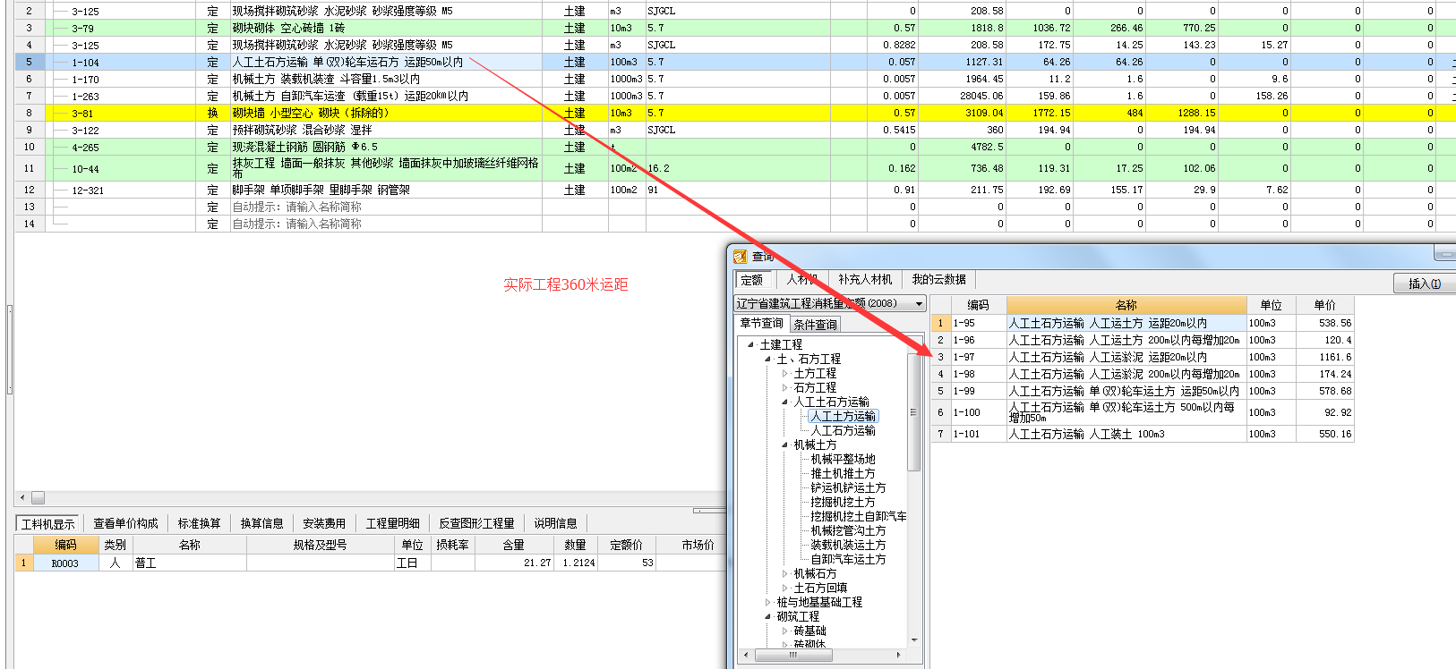Collapse the 土、石方工程 tree node
This screenshot has width=1456, height=669.
[x=768, y=359]
